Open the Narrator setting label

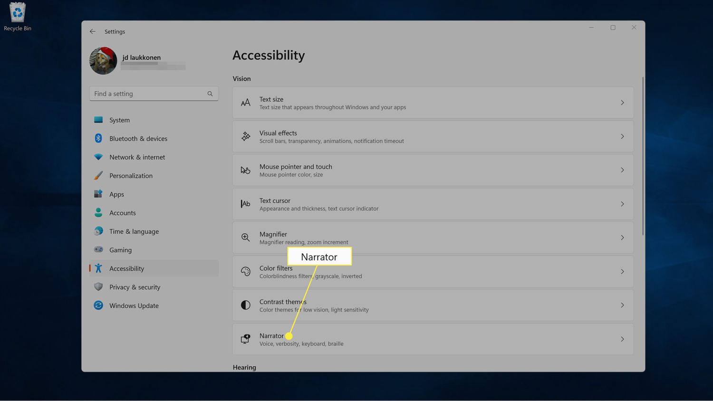[x=271, y=335]
